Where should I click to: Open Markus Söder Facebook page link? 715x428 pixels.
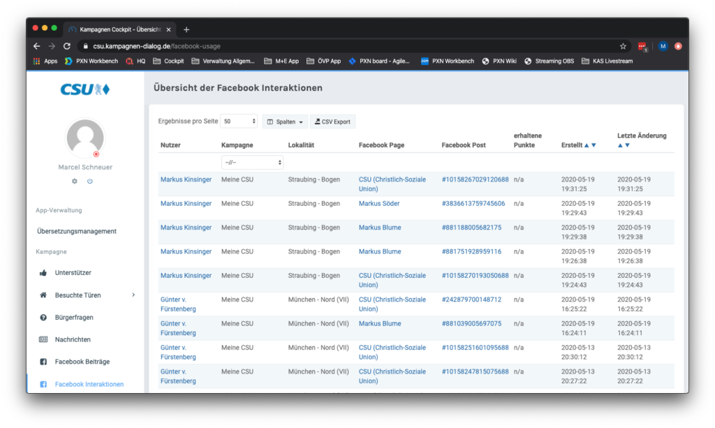coord(379,204)
